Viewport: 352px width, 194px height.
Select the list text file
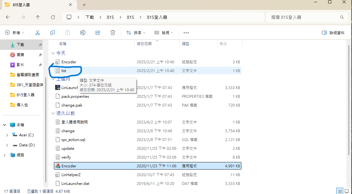pos(148,71)
